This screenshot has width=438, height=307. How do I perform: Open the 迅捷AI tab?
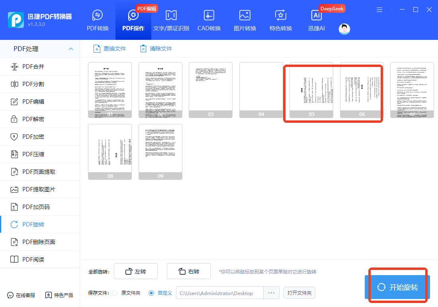[x=316, y=20]
